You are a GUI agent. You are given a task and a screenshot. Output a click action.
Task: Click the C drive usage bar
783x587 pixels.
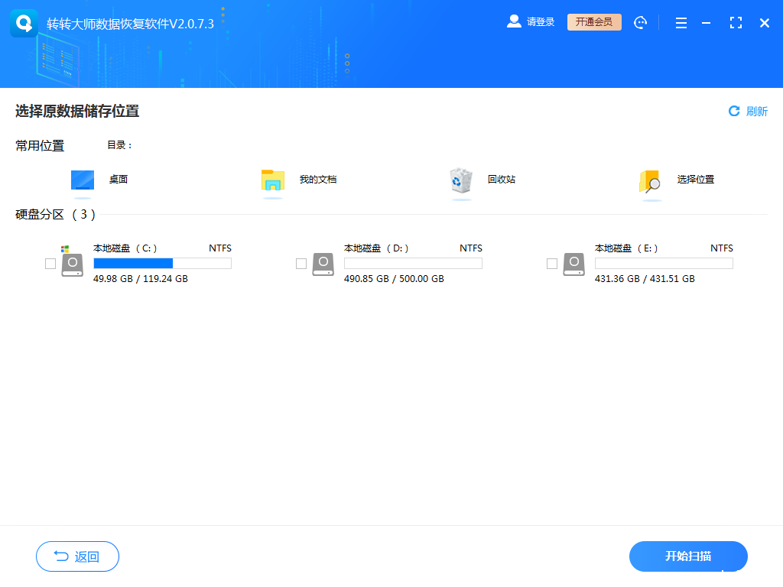161,263
